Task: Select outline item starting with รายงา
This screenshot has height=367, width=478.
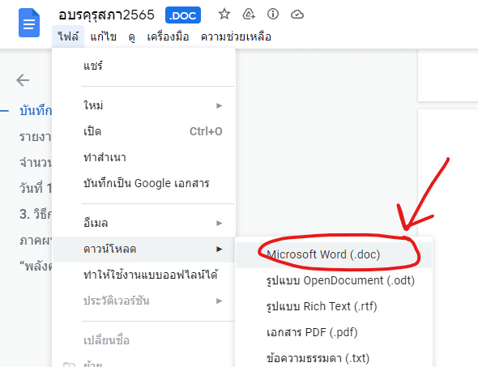Action: pos(36,137)
